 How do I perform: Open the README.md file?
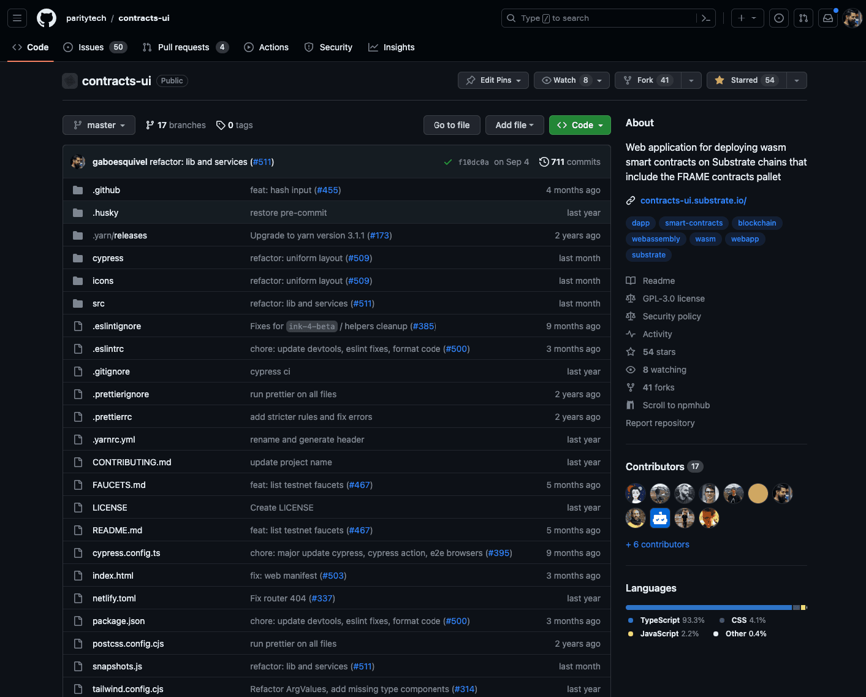click(117, 530)
